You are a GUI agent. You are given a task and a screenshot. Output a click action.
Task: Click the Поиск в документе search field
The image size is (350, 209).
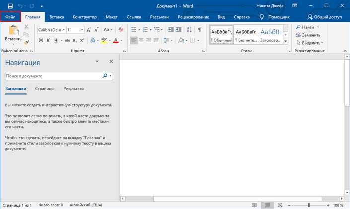tap(53, 76)
